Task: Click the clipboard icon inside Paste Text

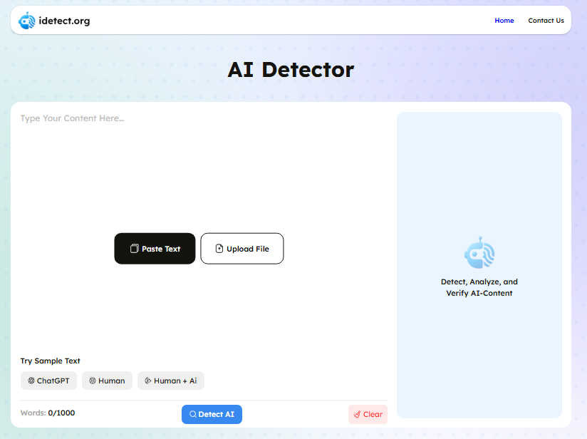Action: tap(134, 249)
